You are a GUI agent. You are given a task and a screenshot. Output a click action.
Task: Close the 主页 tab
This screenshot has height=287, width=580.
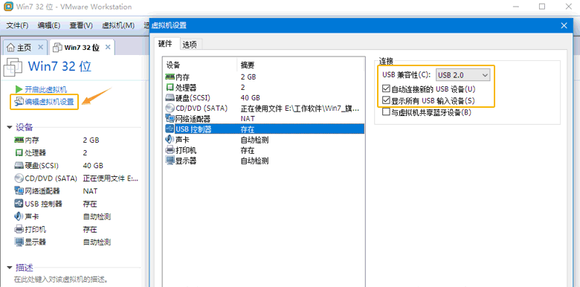point(41,47)
